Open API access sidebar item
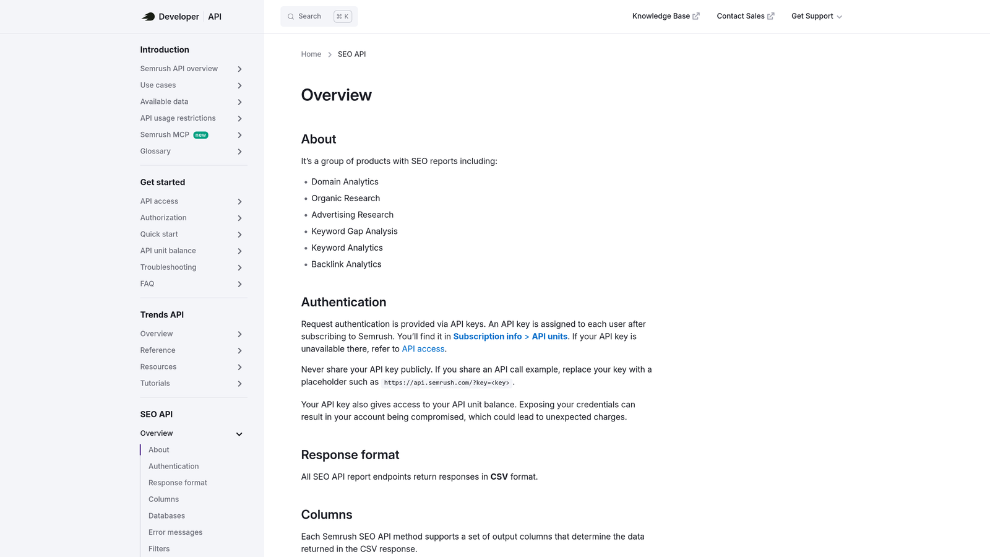 [x=159, y=201]
